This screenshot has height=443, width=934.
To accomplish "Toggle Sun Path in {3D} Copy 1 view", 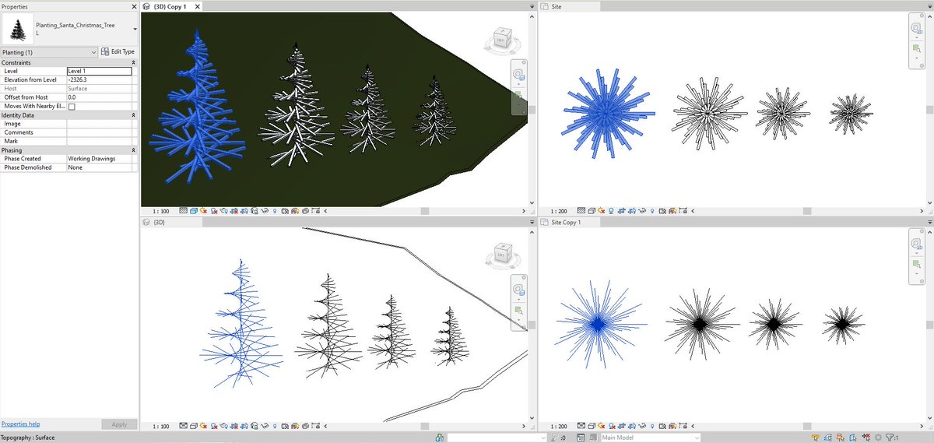I will click(204, 210).
